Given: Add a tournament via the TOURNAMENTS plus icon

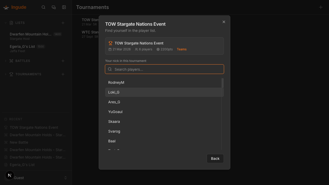Looking at the screenshot, I should 63,74.
